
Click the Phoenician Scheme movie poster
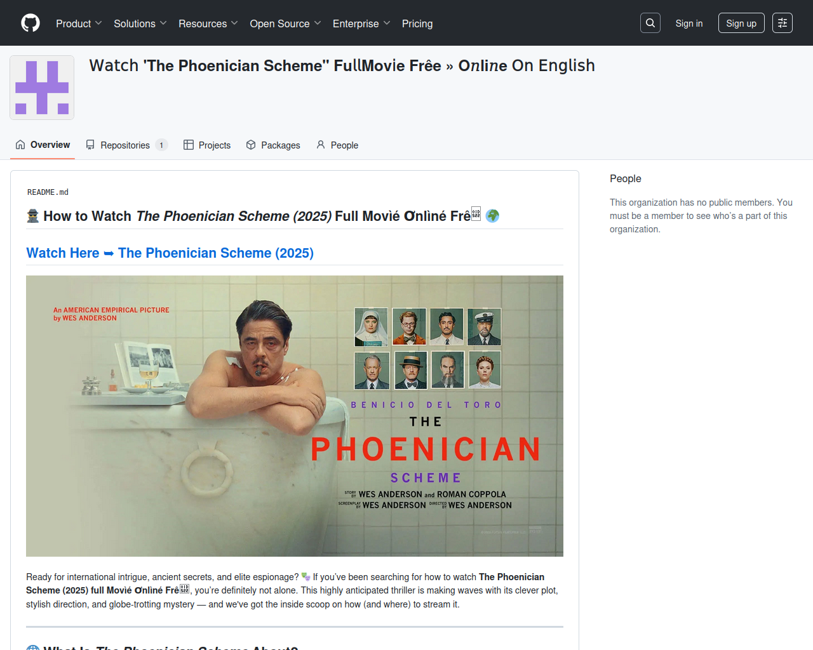pos(295,416)
